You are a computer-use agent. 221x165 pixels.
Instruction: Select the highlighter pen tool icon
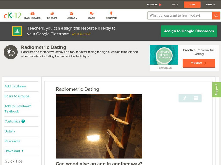185,98
